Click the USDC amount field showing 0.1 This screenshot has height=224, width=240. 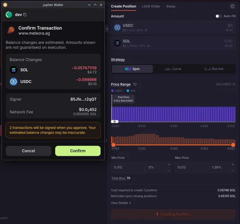click(x=230, y=25)
